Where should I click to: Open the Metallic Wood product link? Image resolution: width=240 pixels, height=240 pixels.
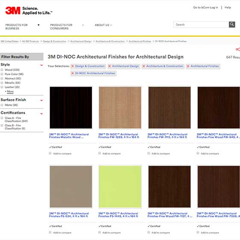69,136
